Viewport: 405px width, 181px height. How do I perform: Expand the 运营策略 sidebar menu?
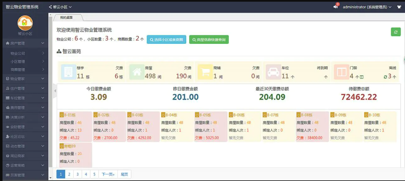25,165
